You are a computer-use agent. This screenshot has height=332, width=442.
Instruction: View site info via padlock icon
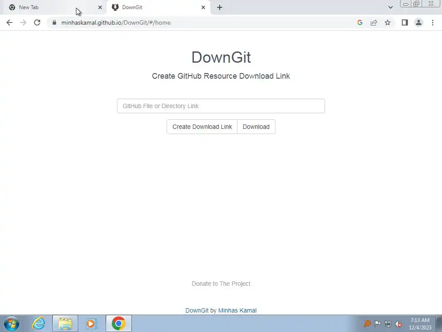point(54,22)
